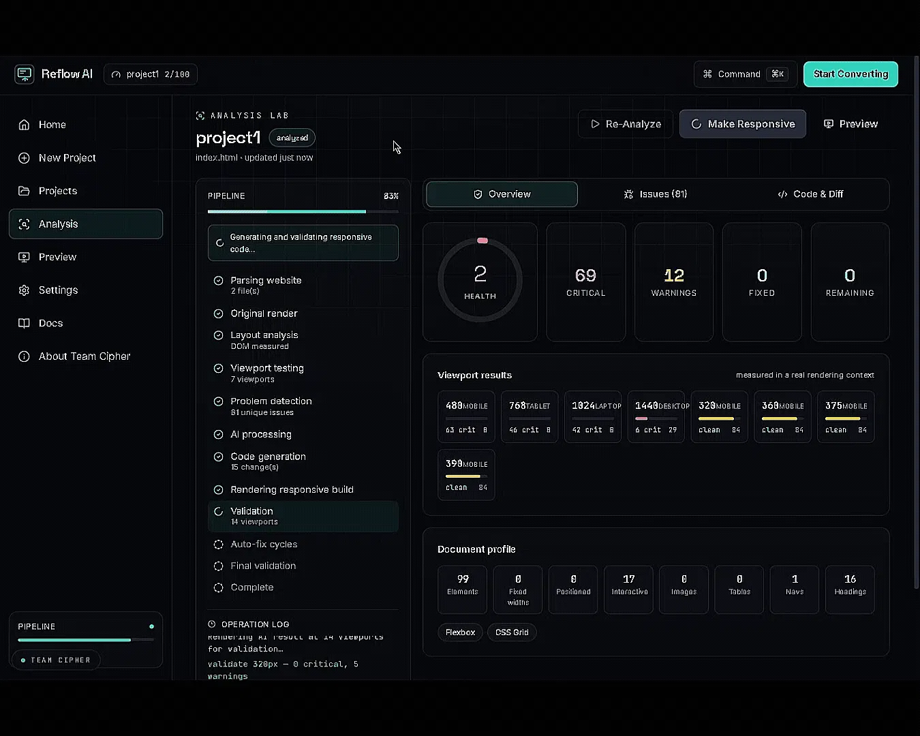Click the Generating and validating status box

(x=303, y=243)
